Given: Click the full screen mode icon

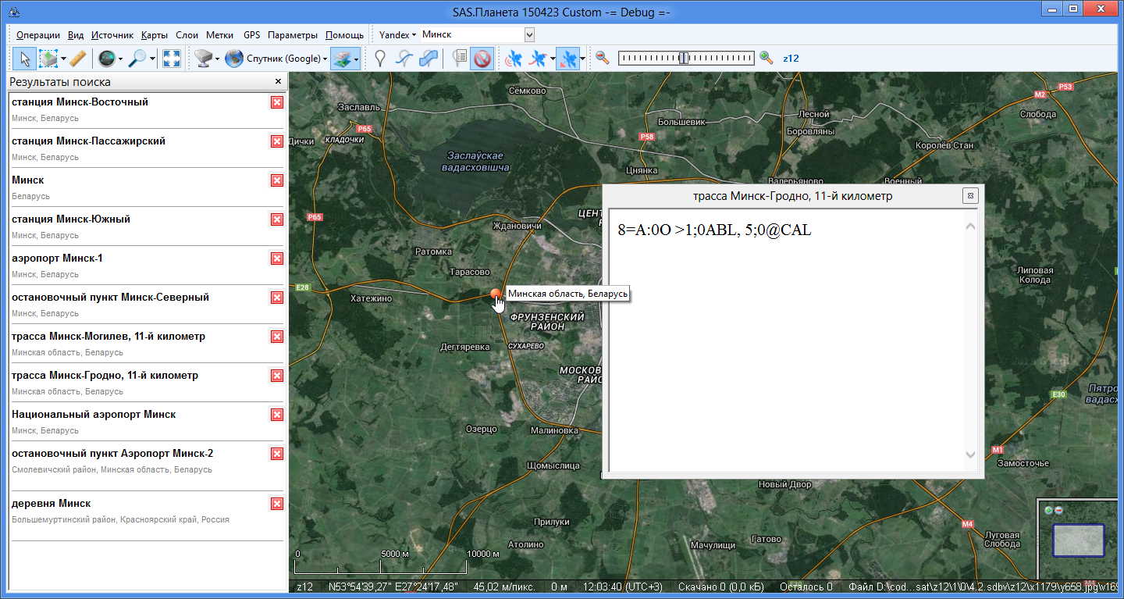Looking at the screenshot, I should coord(172,59).
